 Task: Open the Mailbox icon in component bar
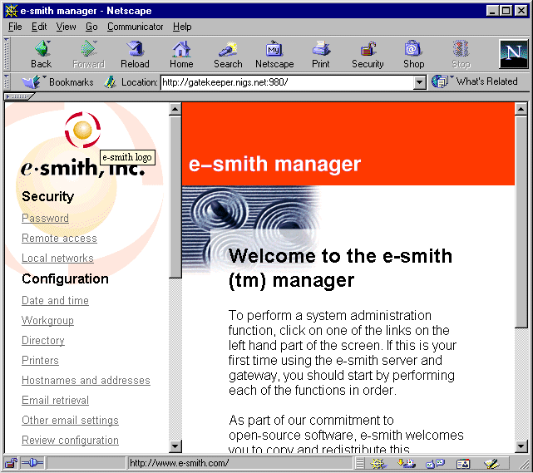tap(407, 463)
